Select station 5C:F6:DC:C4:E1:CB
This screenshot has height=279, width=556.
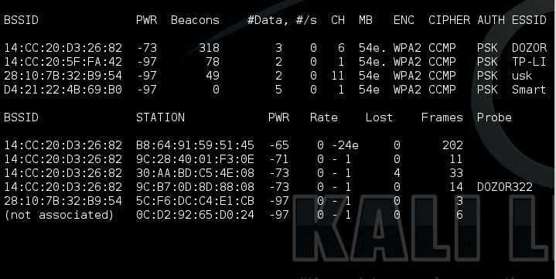(x=195, y=201)
